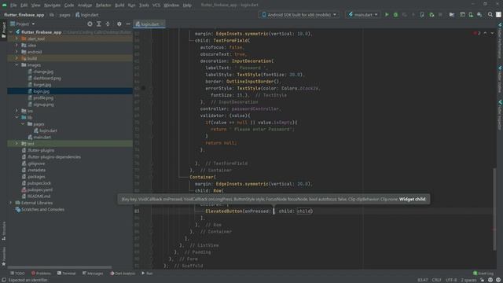Open device selector Android SDK dropdown
The height and width of the screenshot is (283, 503).
[299, 15]
